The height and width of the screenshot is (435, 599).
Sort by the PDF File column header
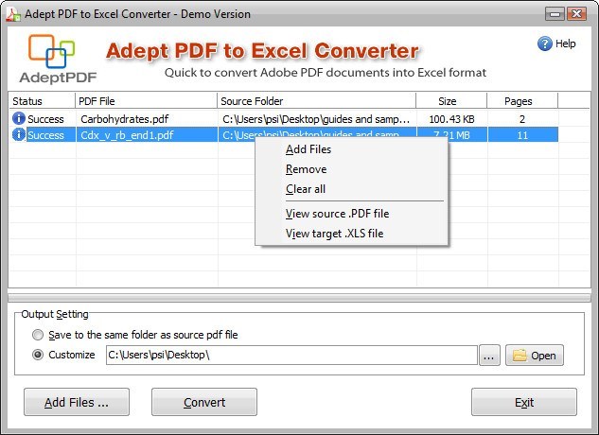[x=146, y=101]
